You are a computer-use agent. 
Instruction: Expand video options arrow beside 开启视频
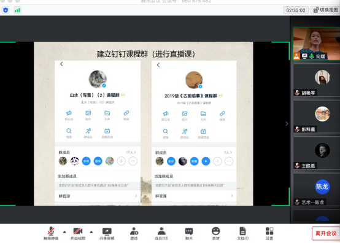point(91,232)
